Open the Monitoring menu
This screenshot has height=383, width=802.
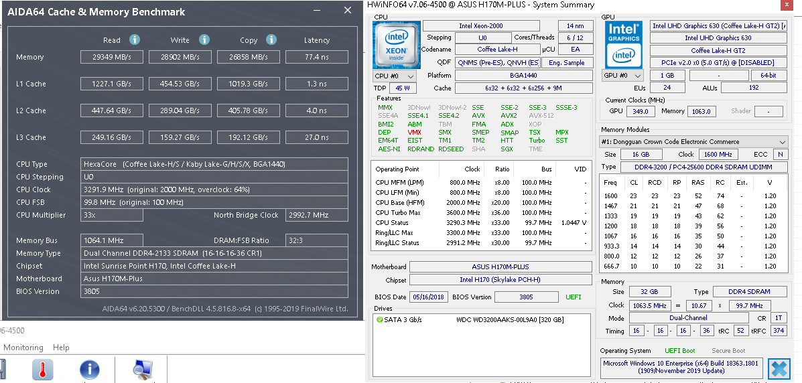tap(23, 348)
